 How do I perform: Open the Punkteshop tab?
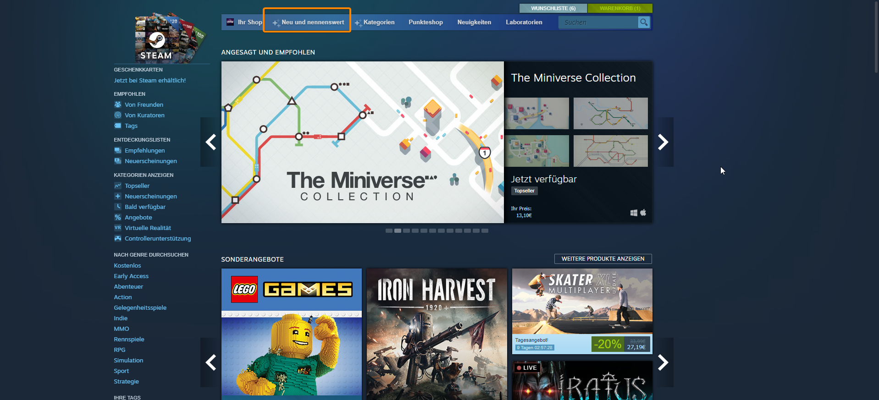(x=426, y=22)
